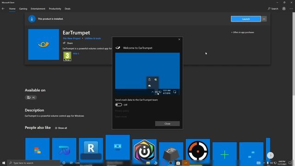The width and height of the screenshot is (295, 166).
Task: Open the Home tab
Action: 12,9
